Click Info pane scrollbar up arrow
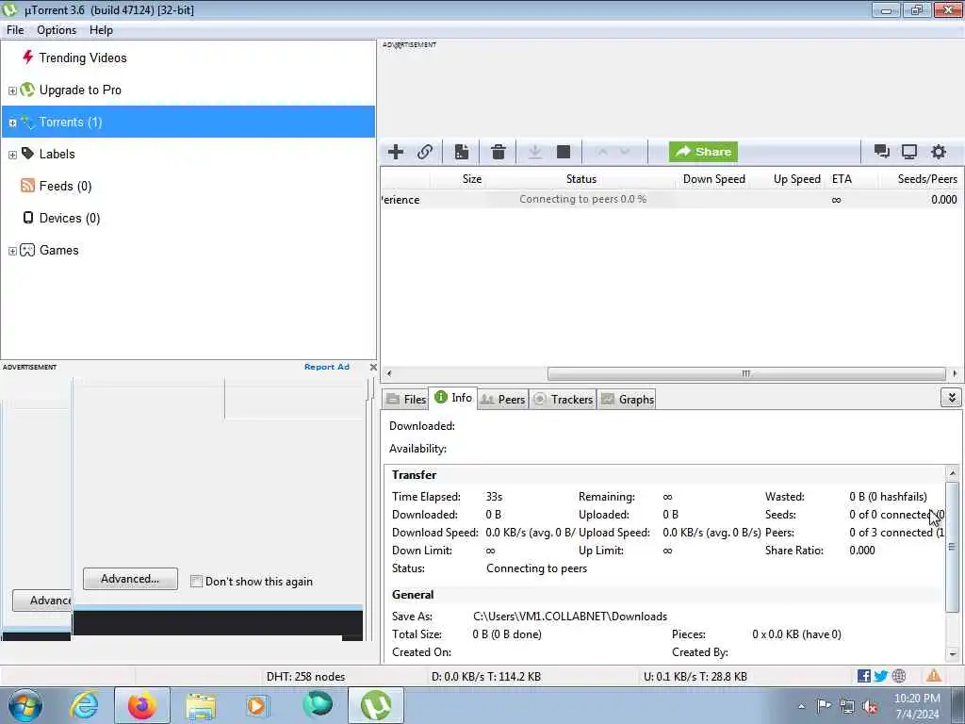965x724 pixels. pyautogui.click(x=952, y=473)
